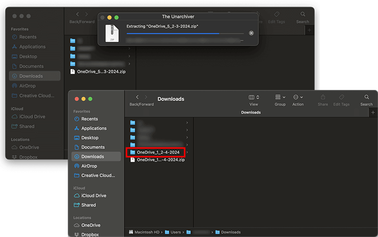Expand the OneDrive_1_2-4-2024 folder chevron
The width and height of the screenshot is (378, 237).
coord(187,152)
